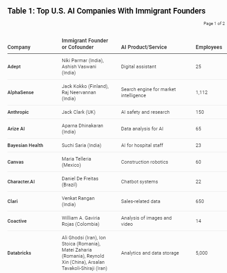Click the Immigrant Founder or Cofounder header
The image size is (227, 273).
pos(85,44)
